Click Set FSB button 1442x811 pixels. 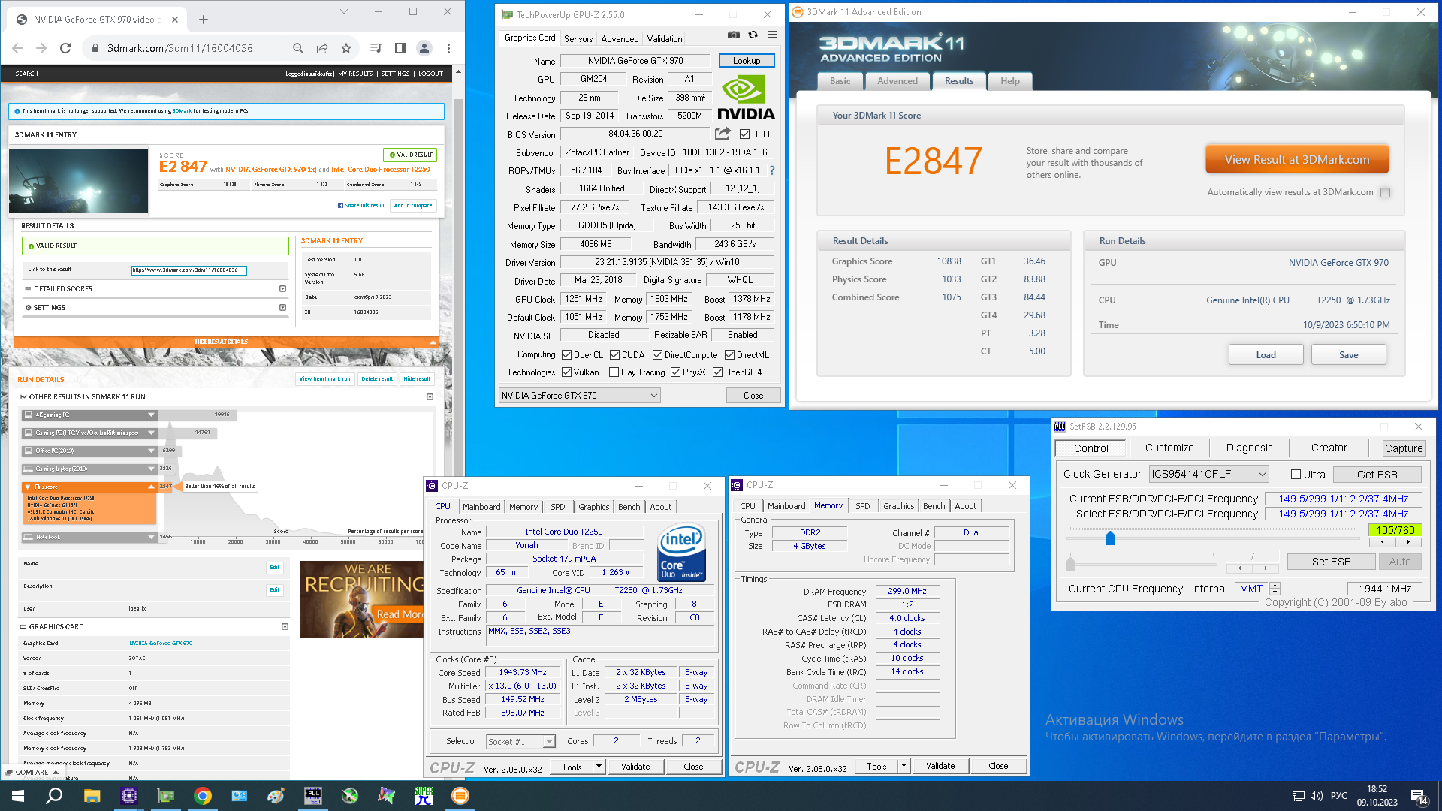click(x=1331, y=562)
